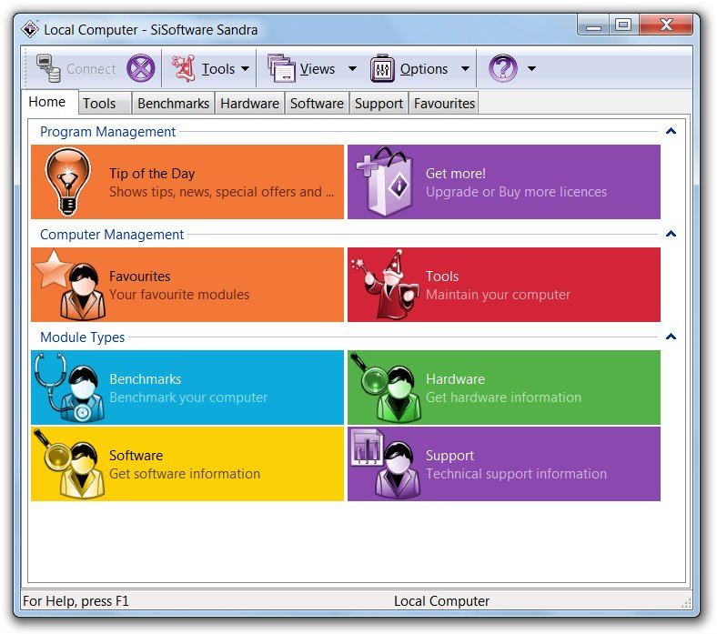This screenshot has width=717, height=634.
Task: Click the Tools wizard icon
Action: tap(385, 285)
